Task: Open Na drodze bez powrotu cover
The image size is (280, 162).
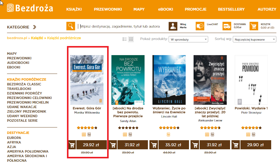Action: pyautogui.click(x=128, y=80)
